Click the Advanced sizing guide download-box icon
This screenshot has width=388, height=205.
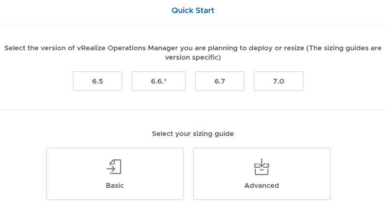[x=262, y=166]
